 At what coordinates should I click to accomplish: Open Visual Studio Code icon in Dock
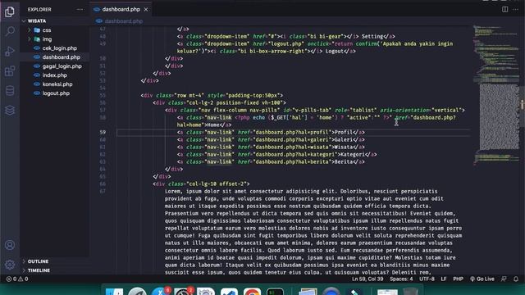229,292
